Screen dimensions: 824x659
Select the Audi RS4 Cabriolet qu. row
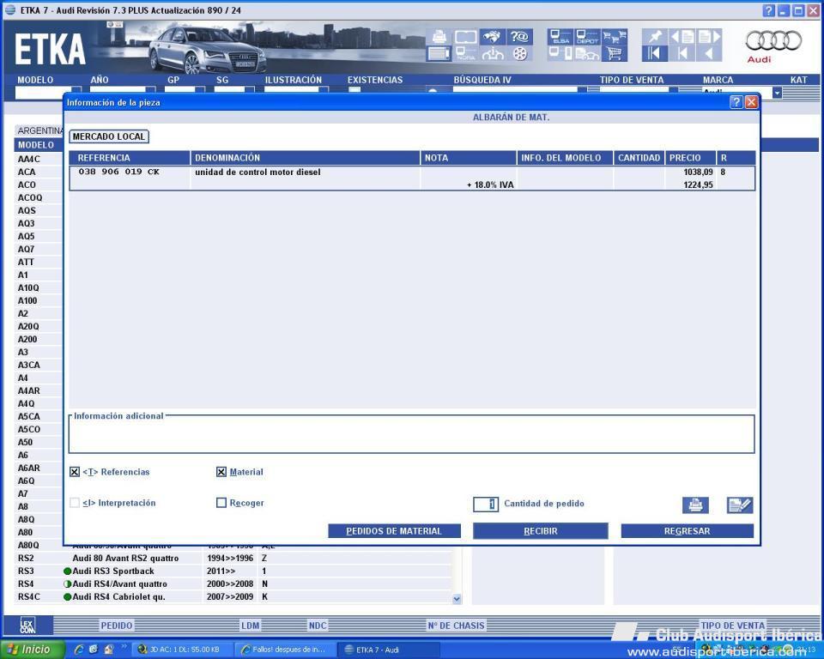point(233,596)
